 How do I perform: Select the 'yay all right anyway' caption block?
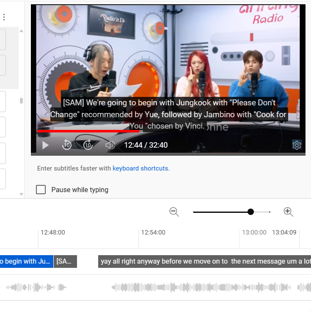click(204, 261)
